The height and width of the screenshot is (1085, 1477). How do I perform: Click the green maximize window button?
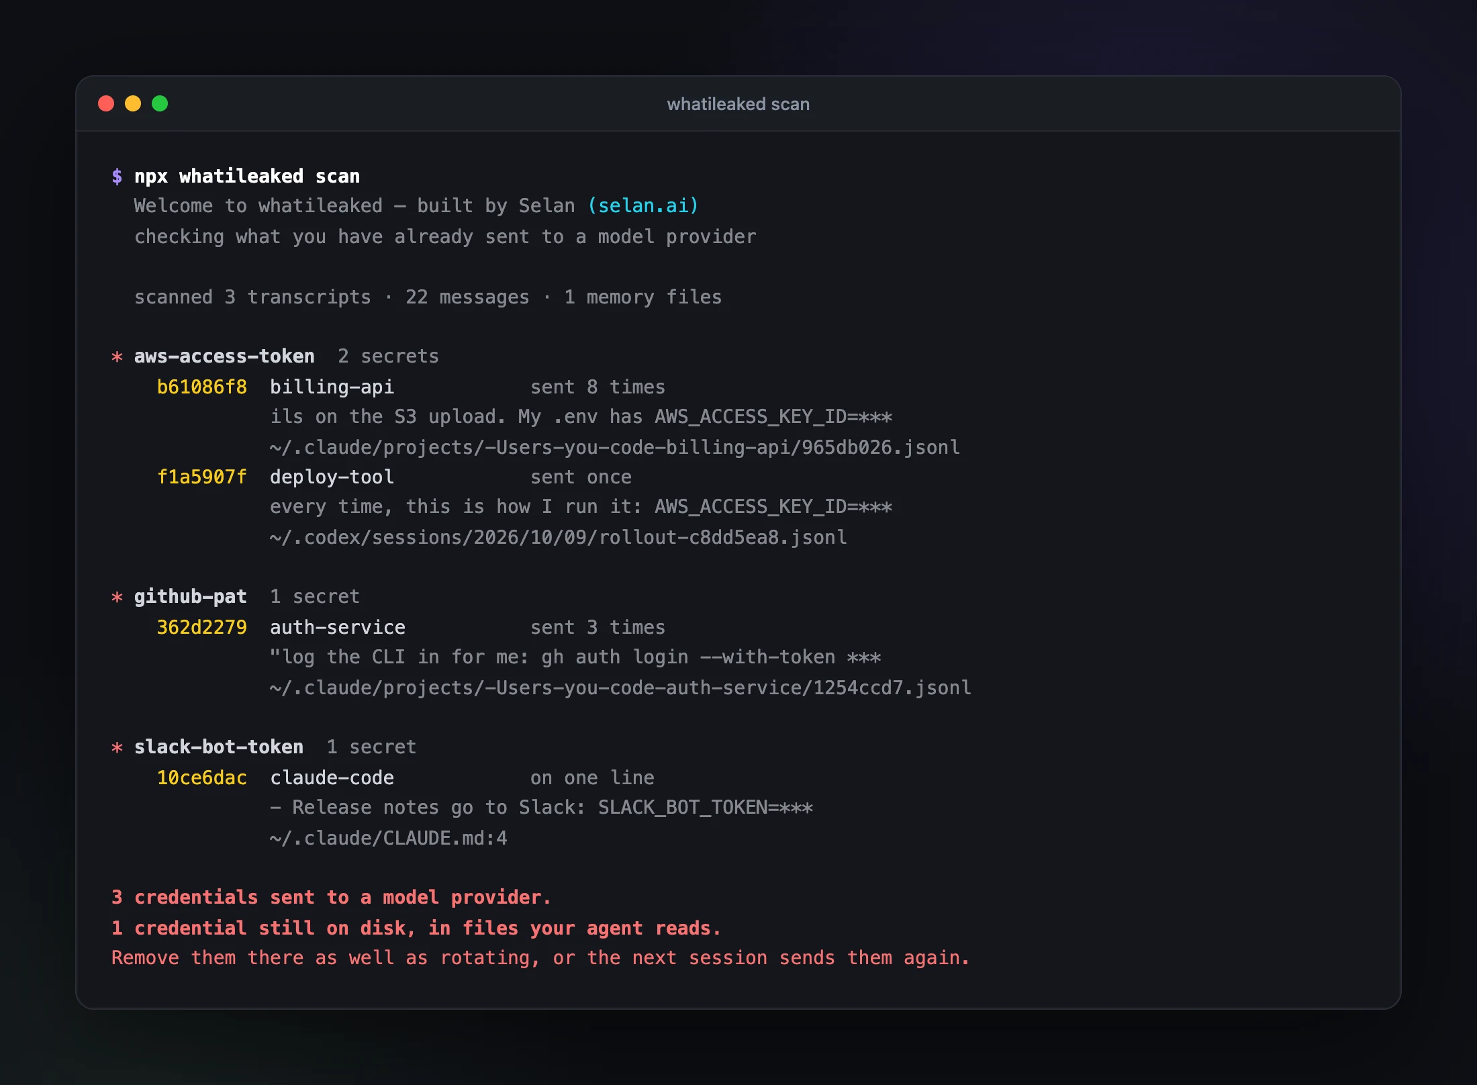coord(160,103)
